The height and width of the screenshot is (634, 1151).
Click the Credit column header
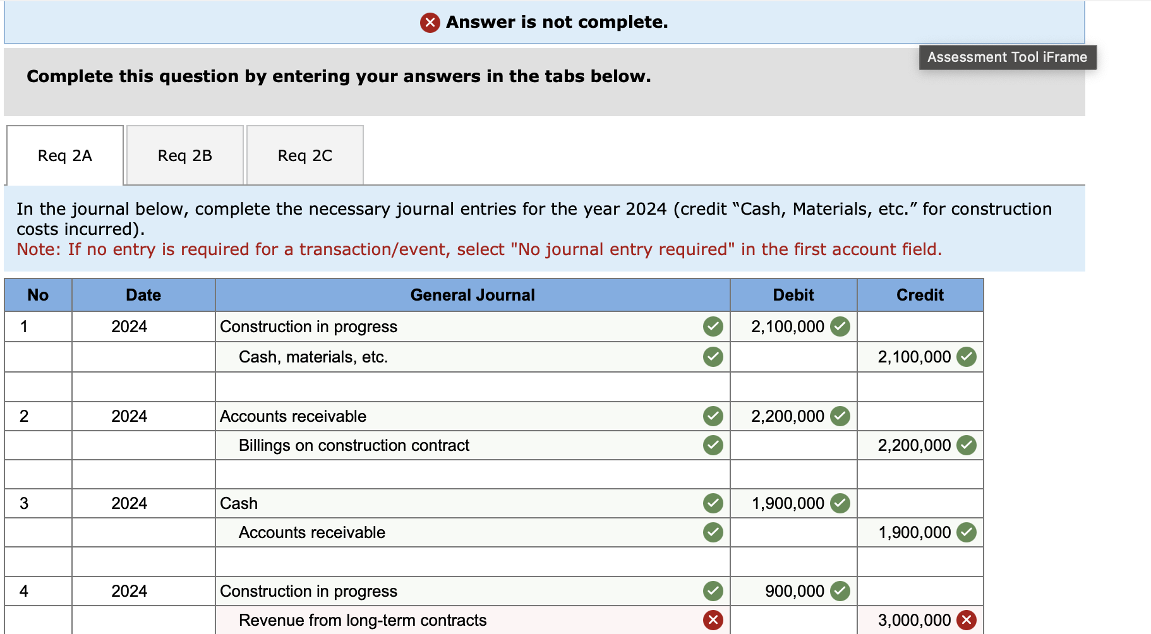[920, 295]
